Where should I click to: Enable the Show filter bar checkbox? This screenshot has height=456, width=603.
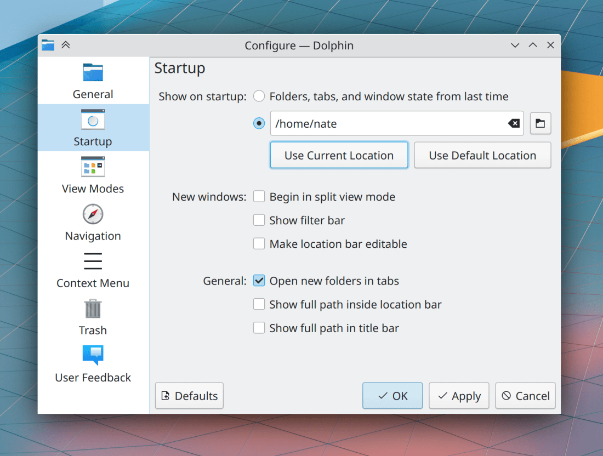pos(259,220)
